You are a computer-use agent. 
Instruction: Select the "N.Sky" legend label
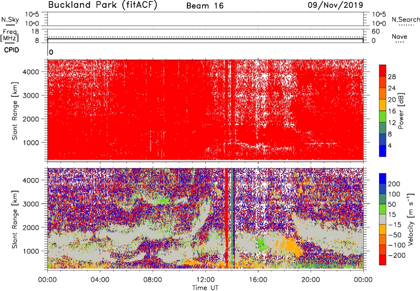coord(10,19)
